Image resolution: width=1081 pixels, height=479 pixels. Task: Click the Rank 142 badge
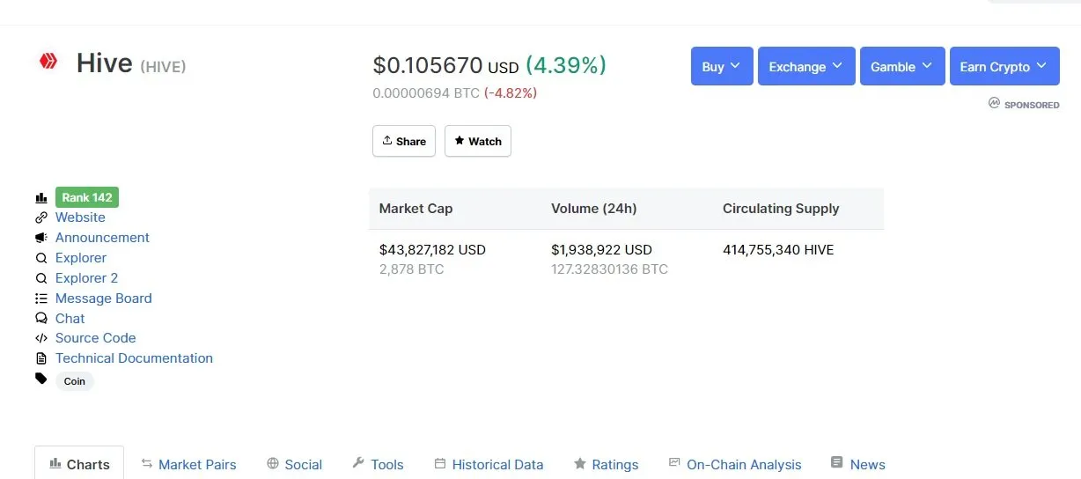87,197
